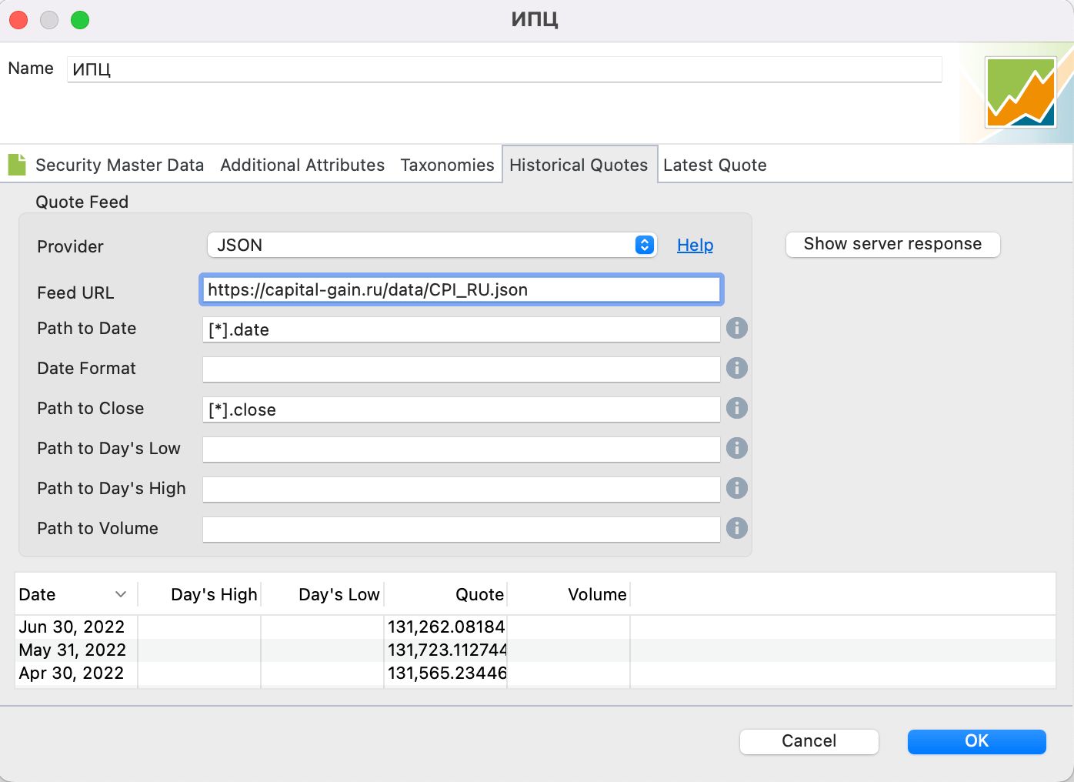Go to the Taxonomies tab

pyautogui.click(x=447, y=165)
